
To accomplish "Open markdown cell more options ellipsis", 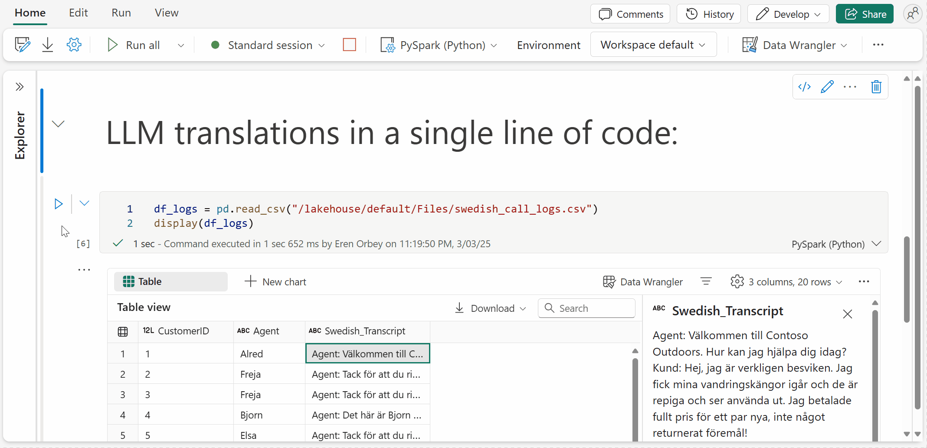I will coord(850,87).
